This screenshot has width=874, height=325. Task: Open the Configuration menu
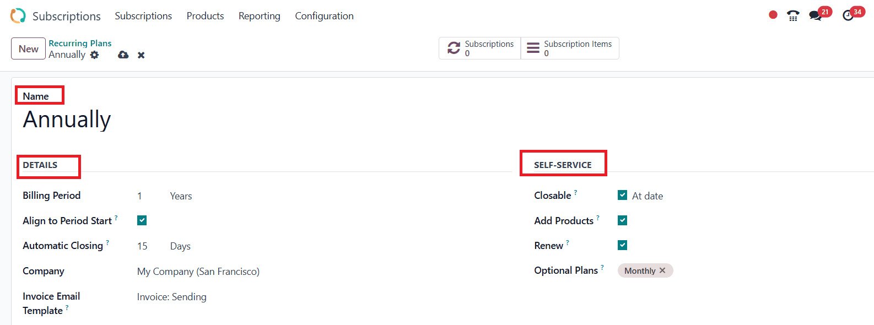(x=324, y=16)
